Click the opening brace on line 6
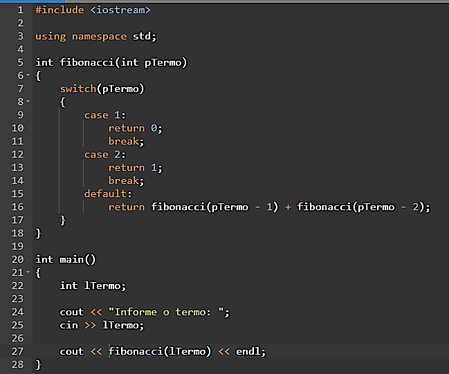449x374 pixels. pyautogui.click(x=38, y=76)
